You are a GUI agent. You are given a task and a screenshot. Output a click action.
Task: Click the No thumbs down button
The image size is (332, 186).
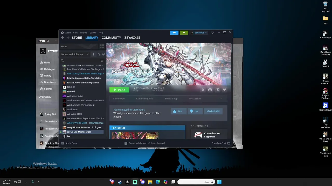(x=195, y=111)
